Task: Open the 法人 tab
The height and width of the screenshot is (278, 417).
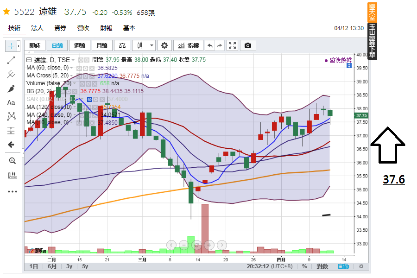Action: (x=37, y=28)
